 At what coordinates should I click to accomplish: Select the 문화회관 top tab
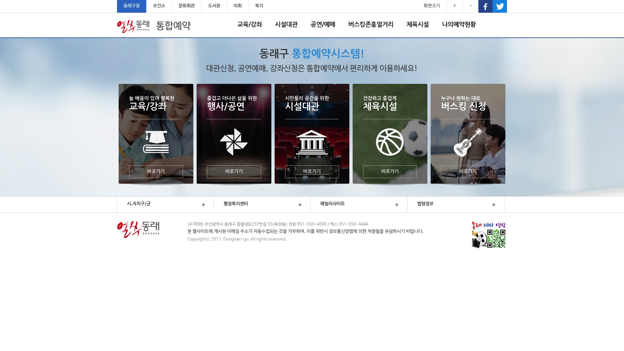tap(187, 6)
